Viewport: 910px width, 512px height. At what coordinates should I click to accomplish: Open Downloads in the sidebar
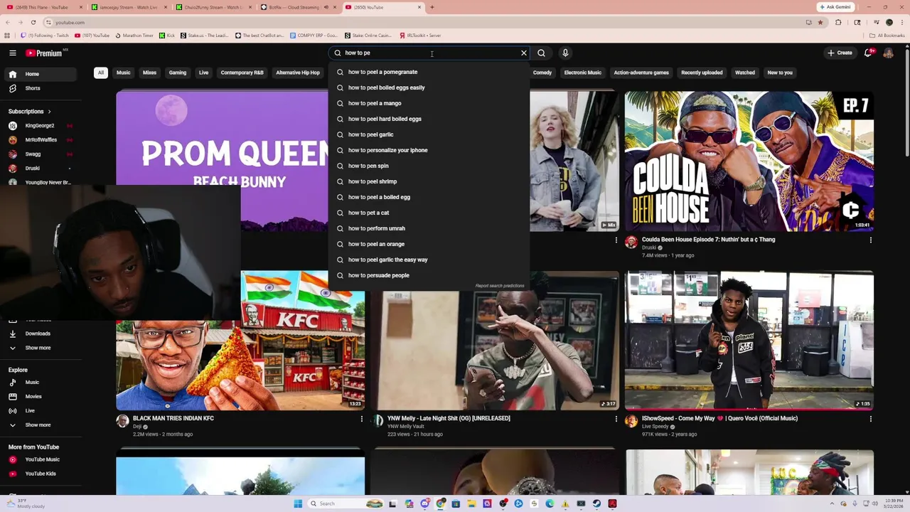(41, 334)
